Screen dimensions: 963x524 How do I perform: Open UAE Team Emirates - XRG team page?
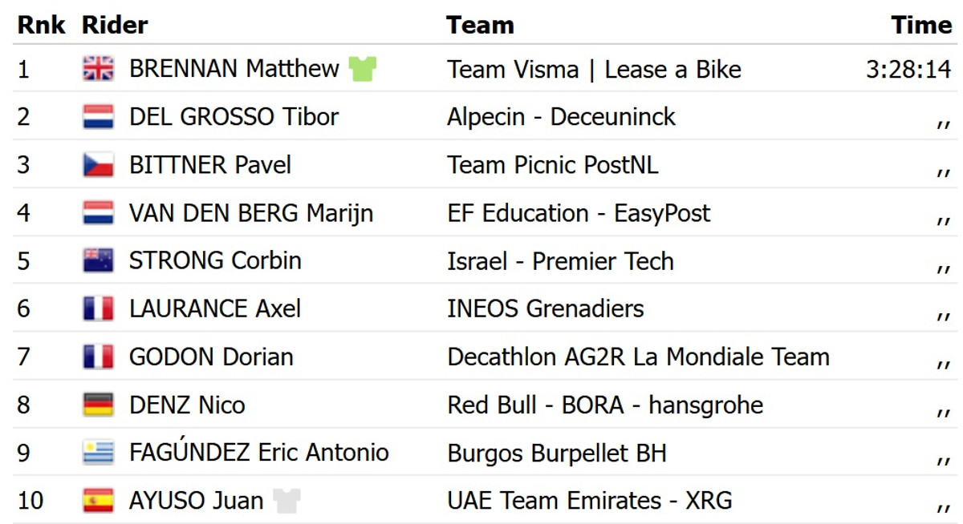(x=589, y=502)
